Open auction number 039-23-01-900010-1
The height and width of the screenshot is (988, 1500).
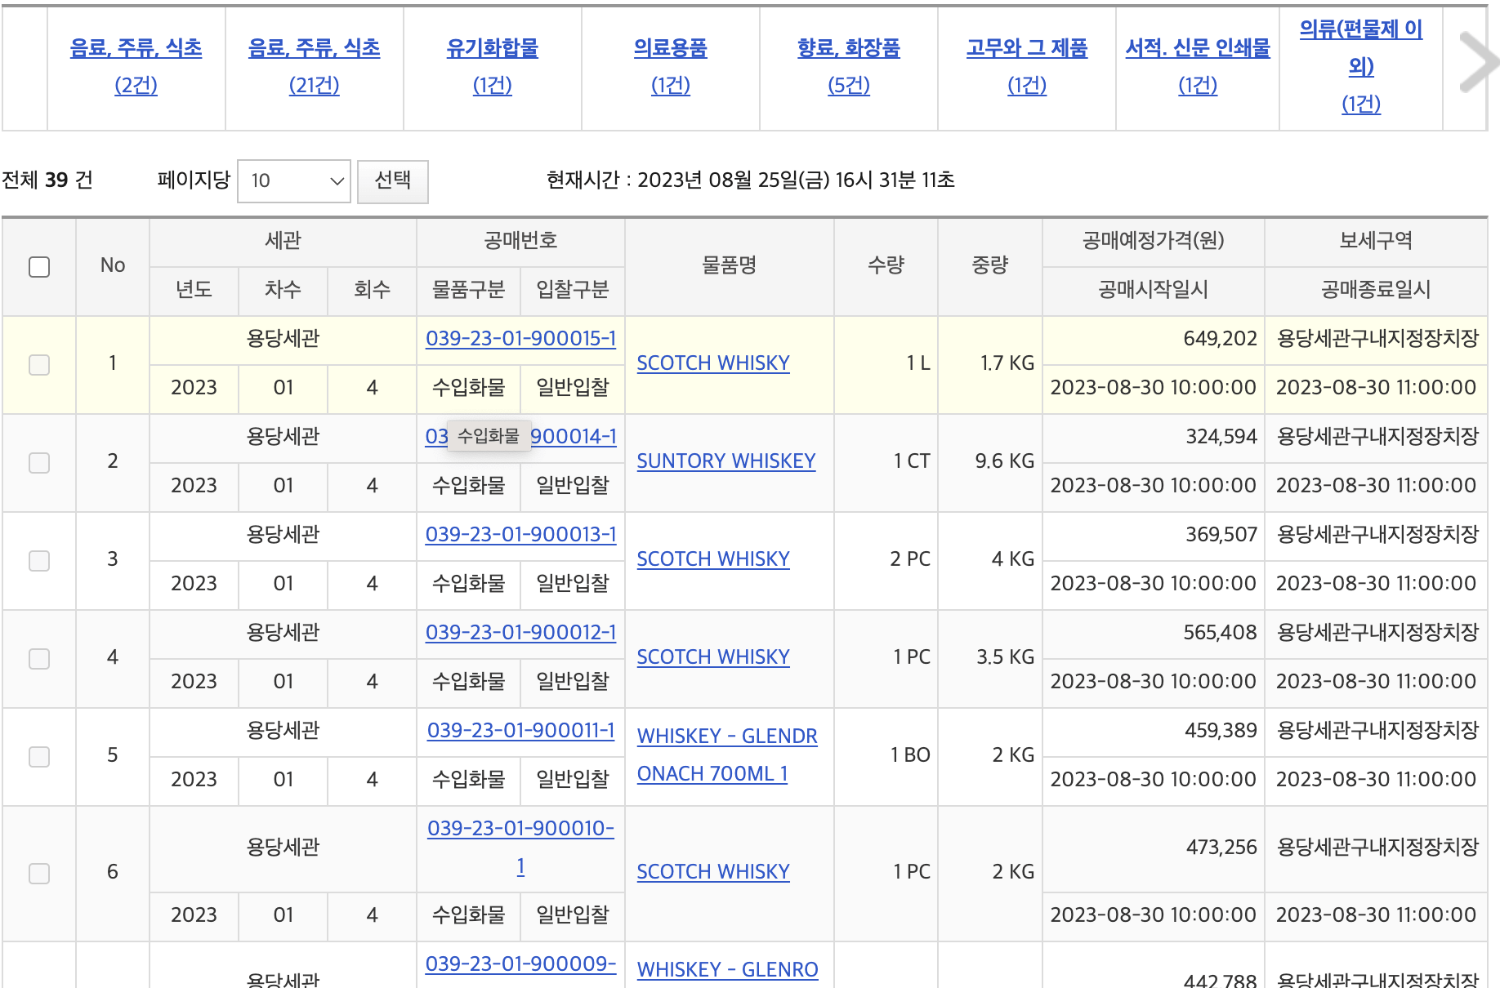coord(521,847)
